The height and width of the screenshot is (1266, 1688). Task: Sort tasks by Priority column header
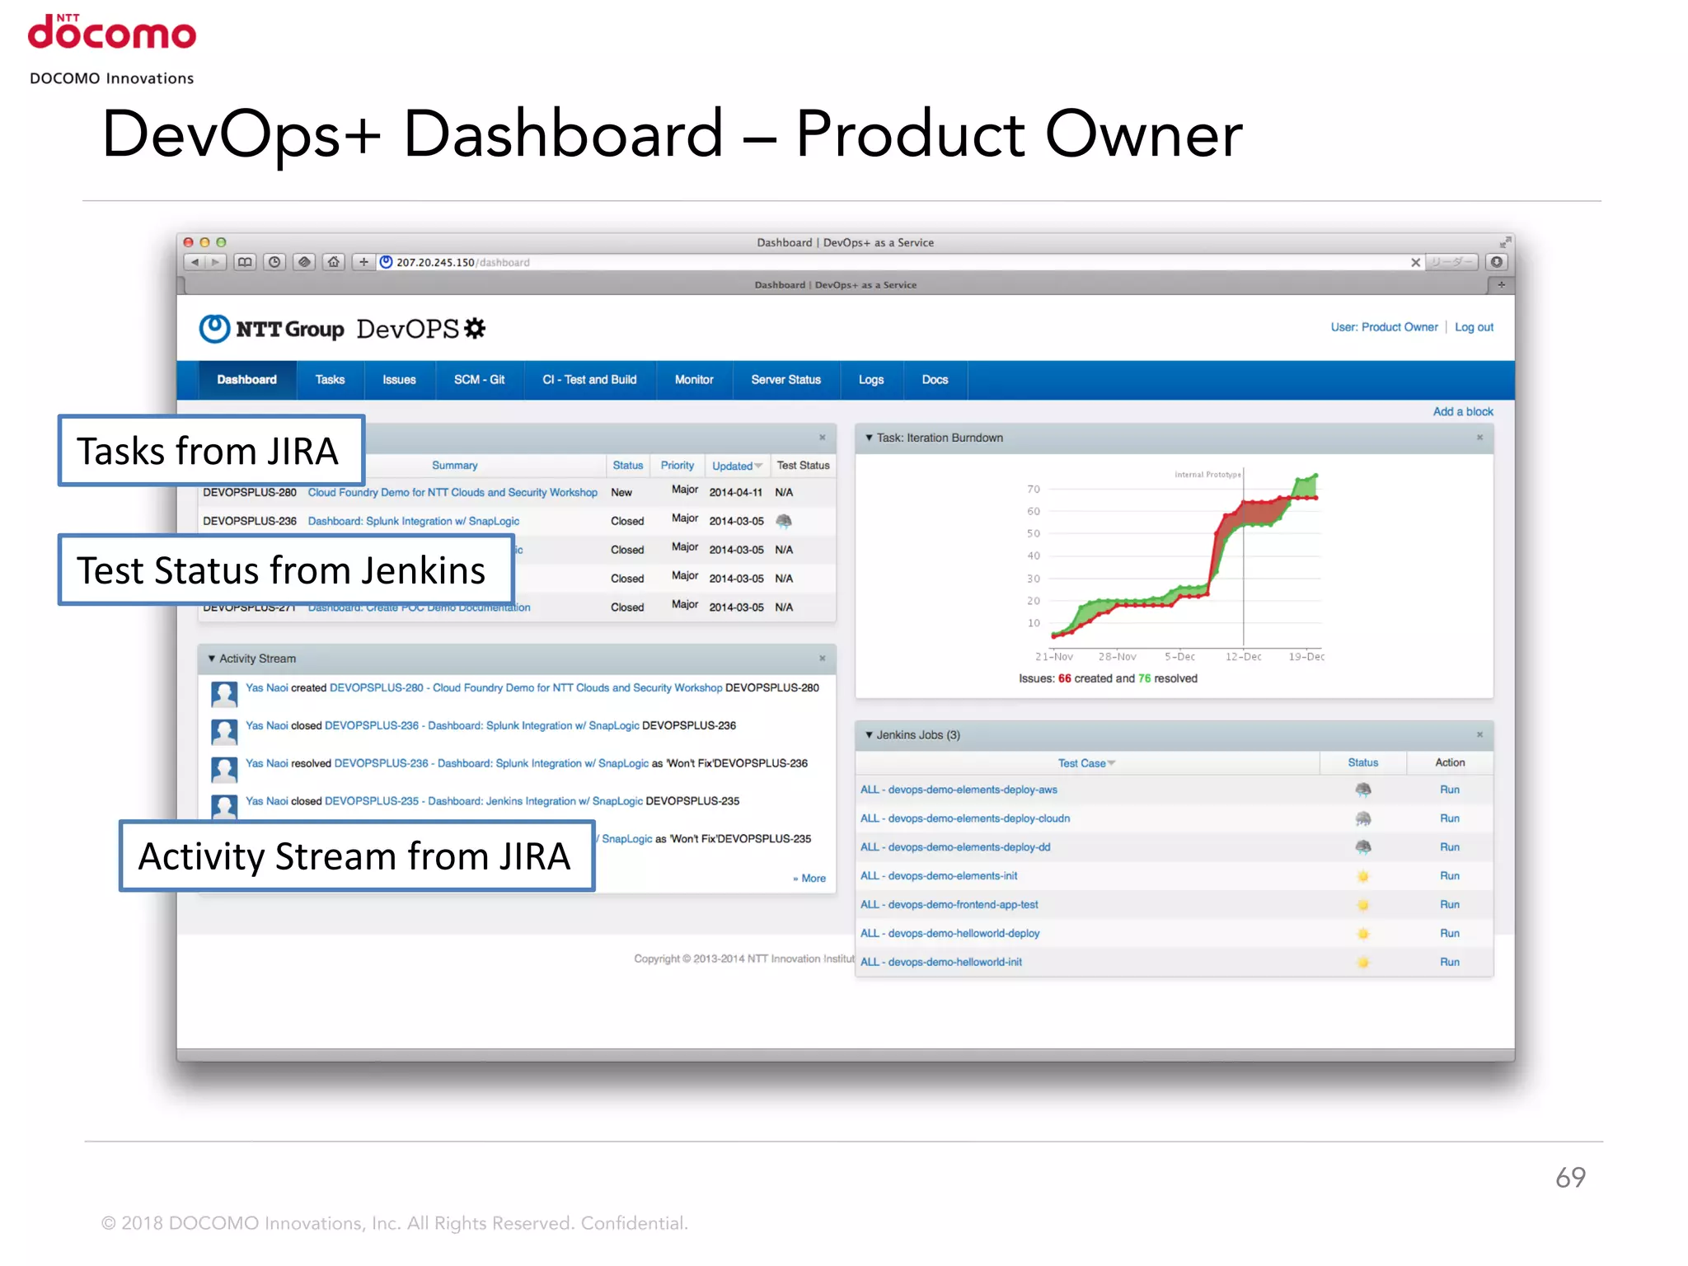[x=677, y=466]
